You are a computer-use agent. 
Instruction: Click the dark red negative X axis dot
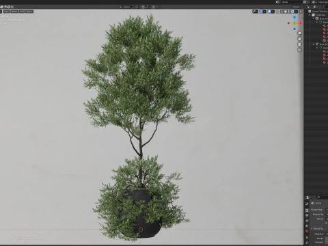pyautogui.click(x=288, y=23)
